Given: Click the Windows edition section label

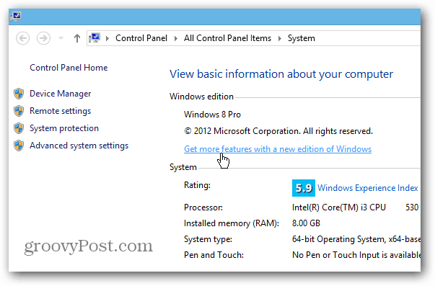Looking at the screenshot, I should [x=201, y=97].
